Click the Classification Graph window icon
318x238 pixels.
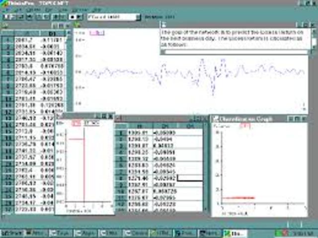(x=215, y=119)
